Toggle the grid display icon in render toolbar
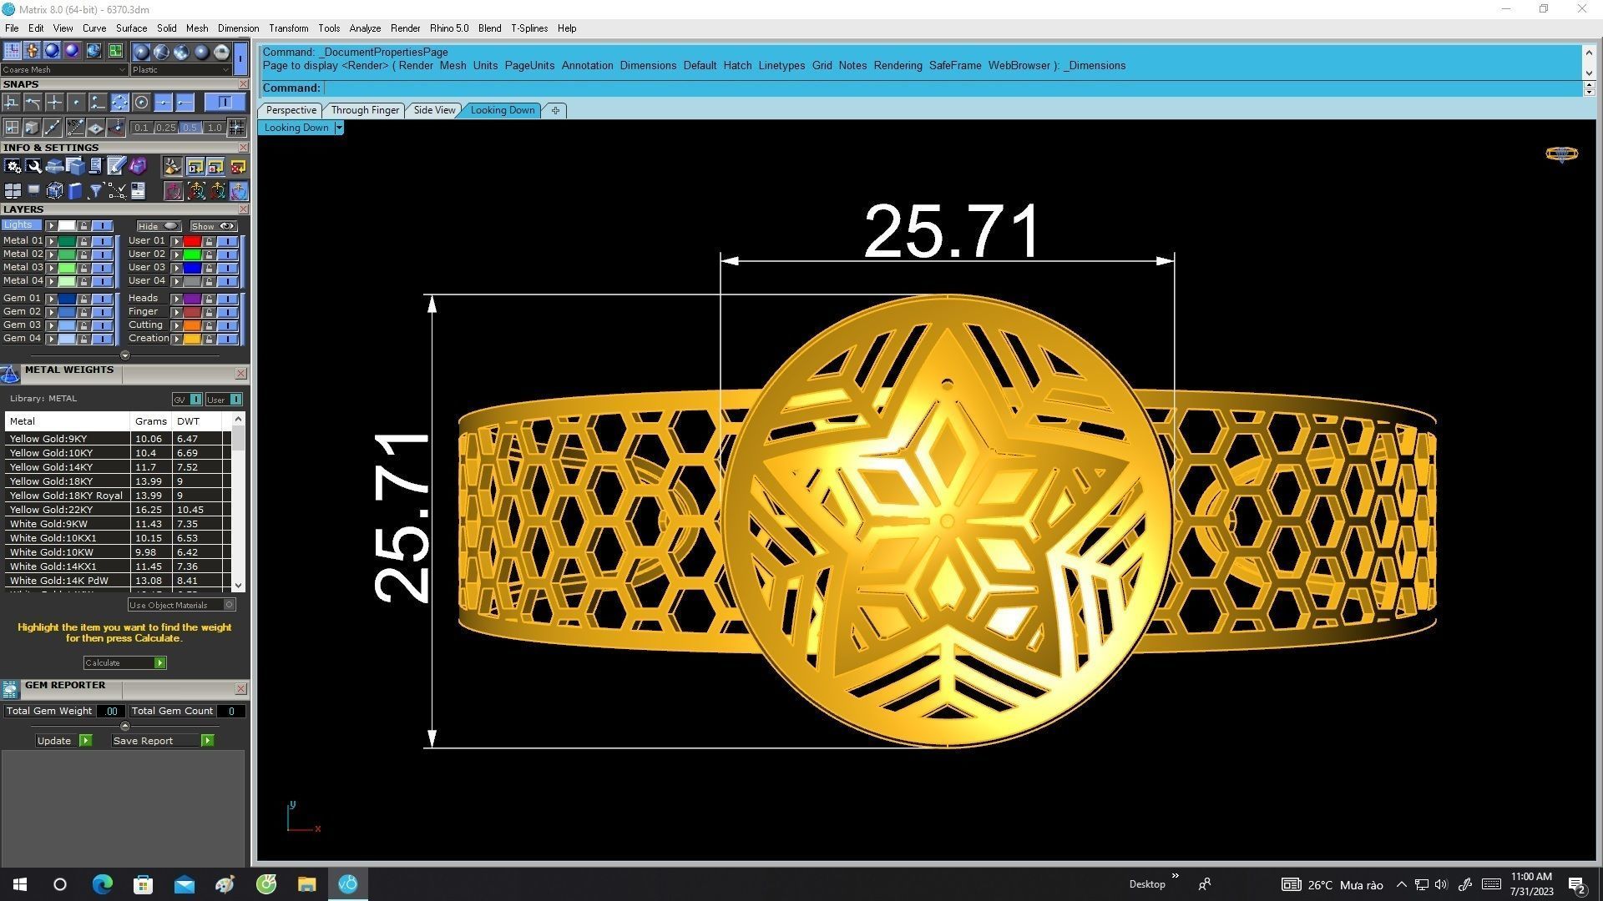The width and height of the screenshot is (1603, 901). [x=12, y=51]
